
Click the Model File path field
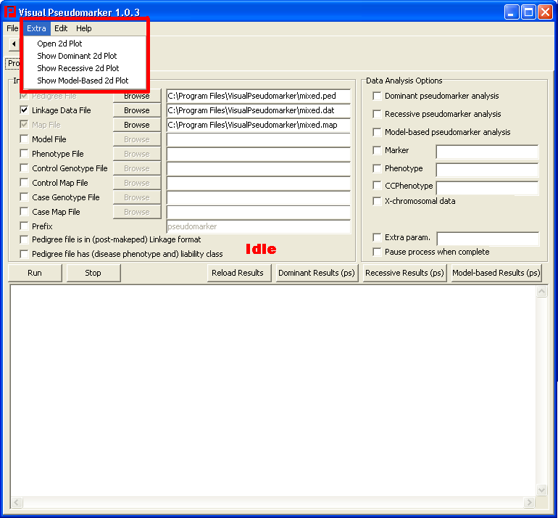click(x=259, y=139)
